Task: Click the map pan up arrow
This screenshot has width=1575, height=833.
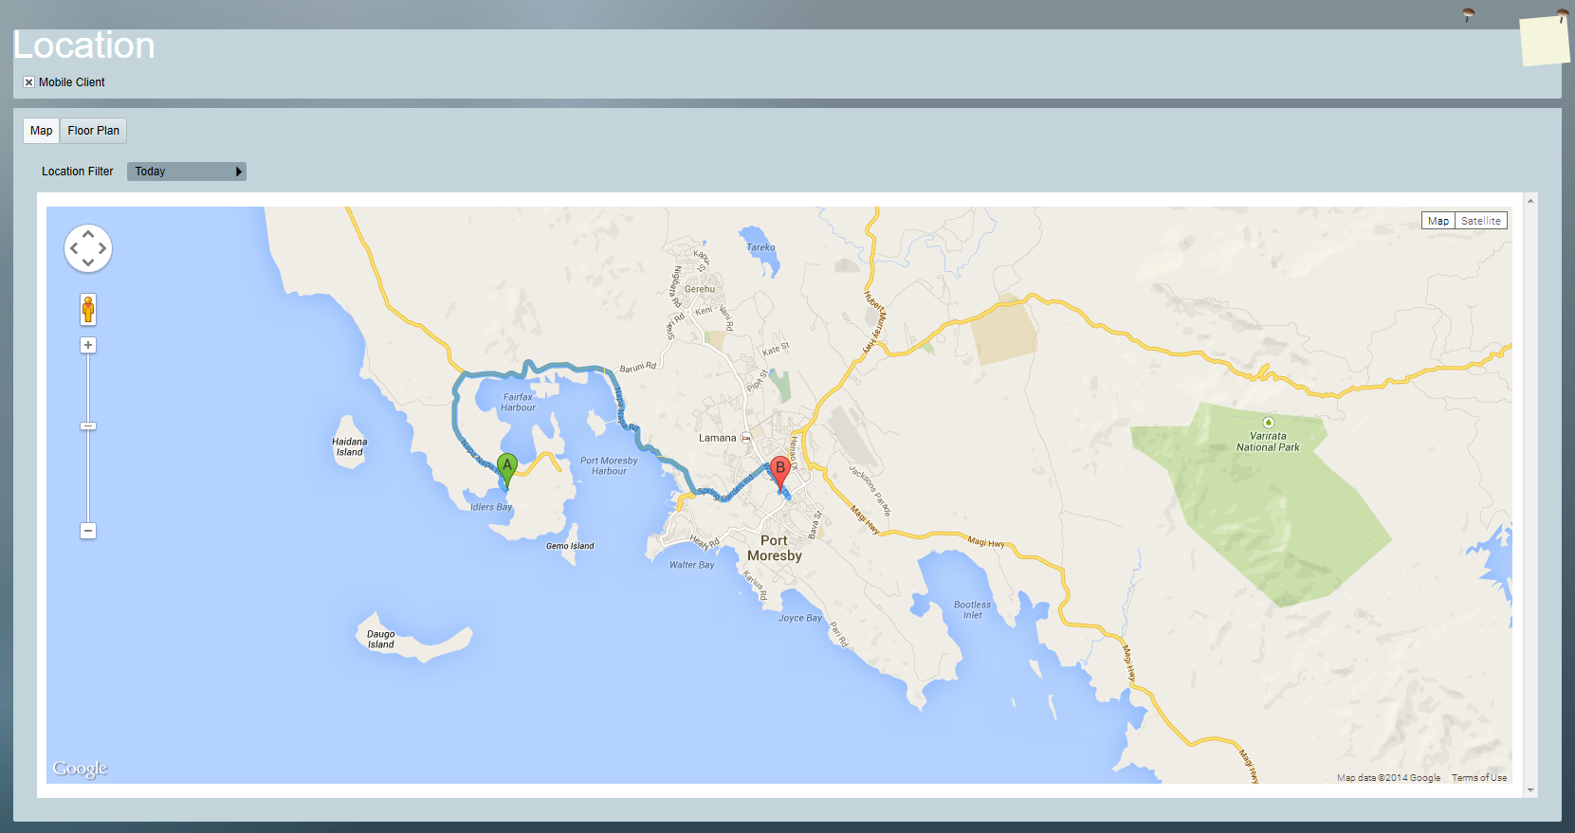Action: (x=88, y=233)
